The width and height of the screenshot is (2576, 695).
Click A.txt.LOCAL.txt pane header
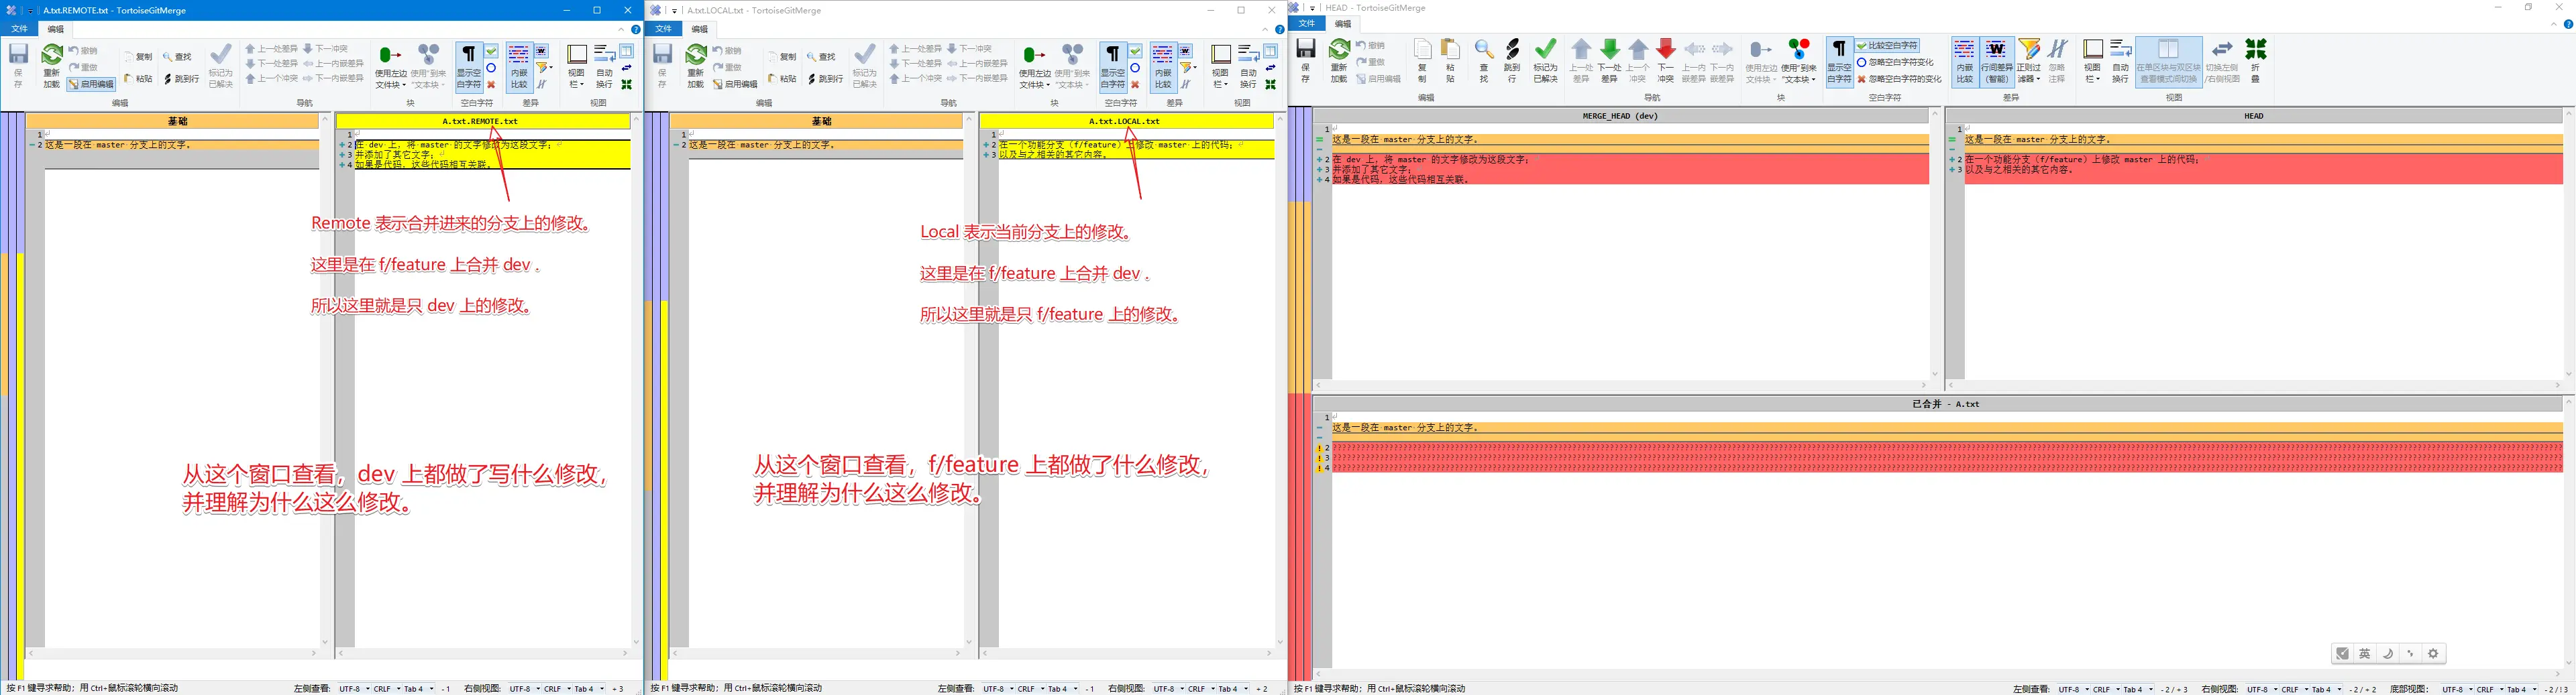point(1126,121)
